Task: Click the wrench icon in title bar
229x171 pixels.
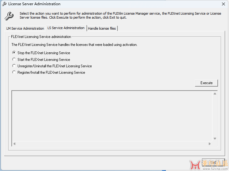Action: (4, 4)
